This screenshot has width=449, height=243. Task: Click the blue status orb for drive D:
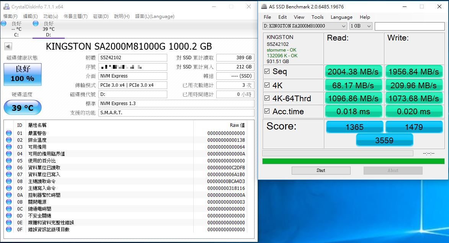[x=36, y=23]
